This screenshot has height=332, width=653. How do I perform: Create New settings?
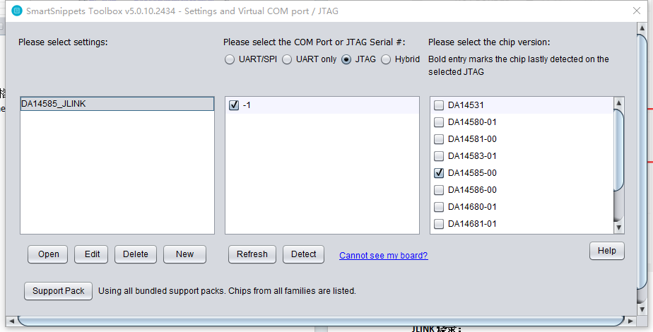[x=185, y=254]
